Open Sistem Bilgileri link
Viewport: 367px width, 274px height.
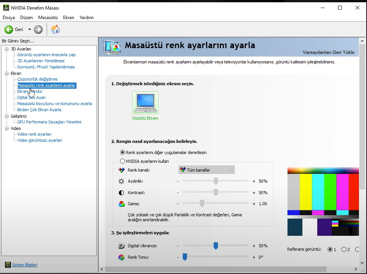coord(24,265)
